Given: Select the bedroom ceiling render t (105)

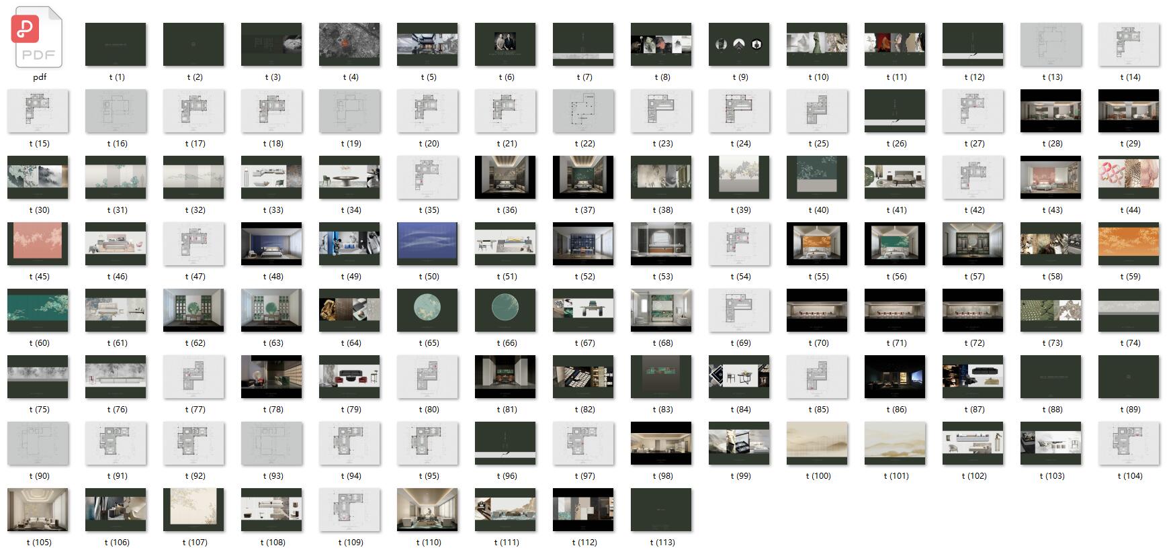Looking at the screenshot, I should [x=38, y=510].
